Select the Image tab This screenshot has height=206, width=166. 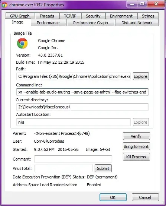click(18, 22)
